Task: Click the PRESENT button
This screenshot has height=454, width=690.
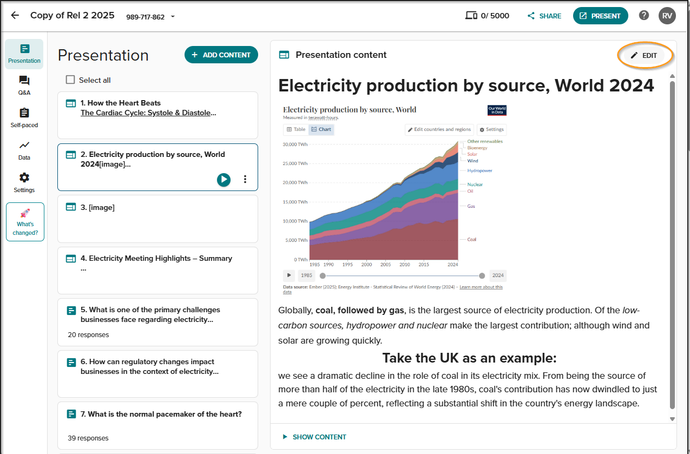Action: pyautogui.click(x=601, y=16)
